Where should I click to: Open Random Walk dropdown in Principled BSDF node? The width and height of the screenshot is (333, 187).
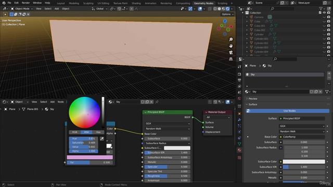168,129
